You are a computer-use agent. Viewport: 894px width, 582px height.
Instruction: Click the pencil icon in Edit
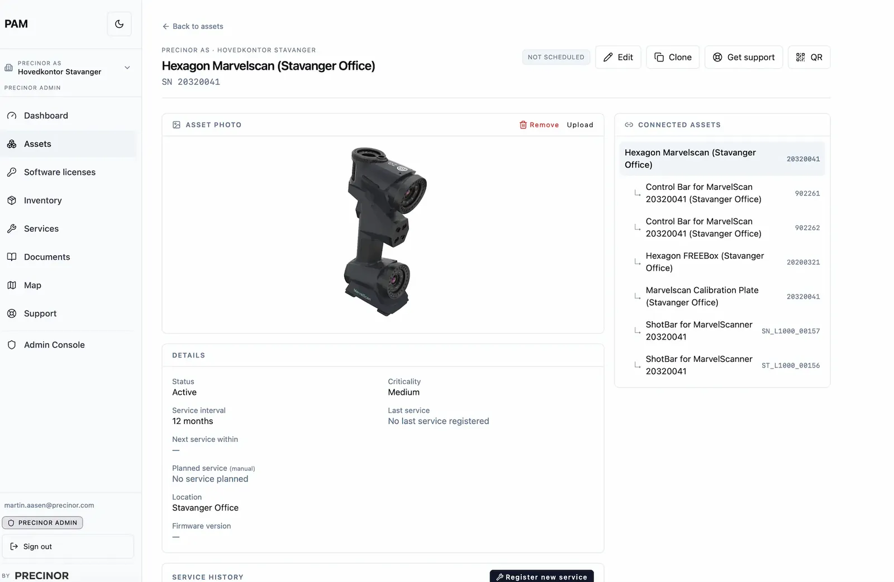(608, 57)
